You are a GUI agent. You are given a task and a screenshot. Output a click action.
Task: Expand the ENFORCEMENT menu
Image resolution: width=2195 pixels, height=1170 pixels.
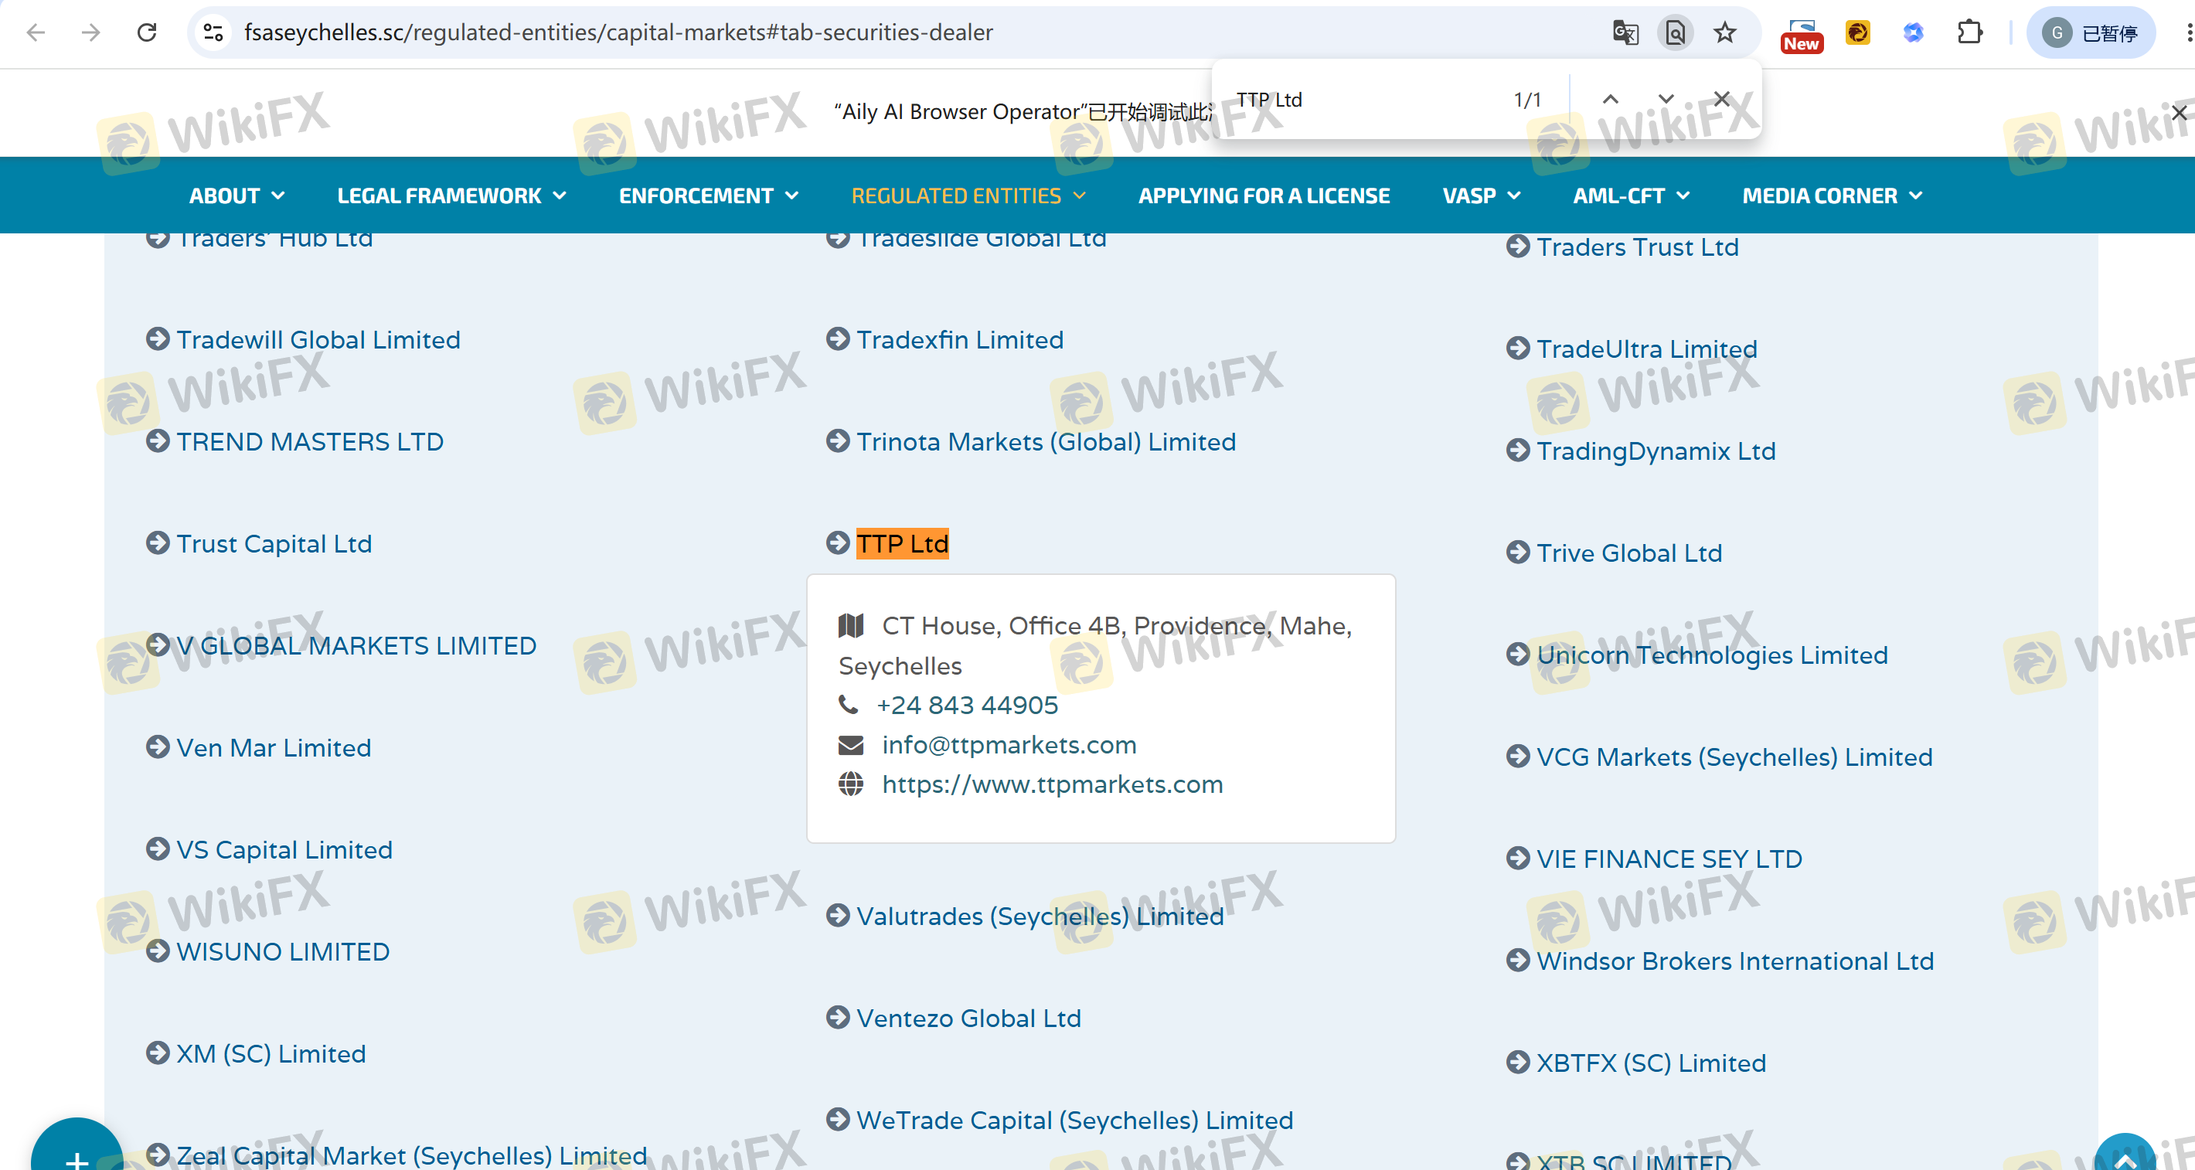pos(708,196)
